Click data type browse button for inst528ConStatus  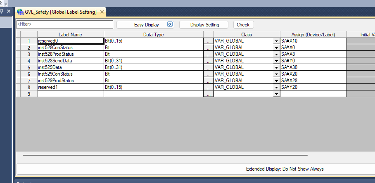(x=209, y=48)
